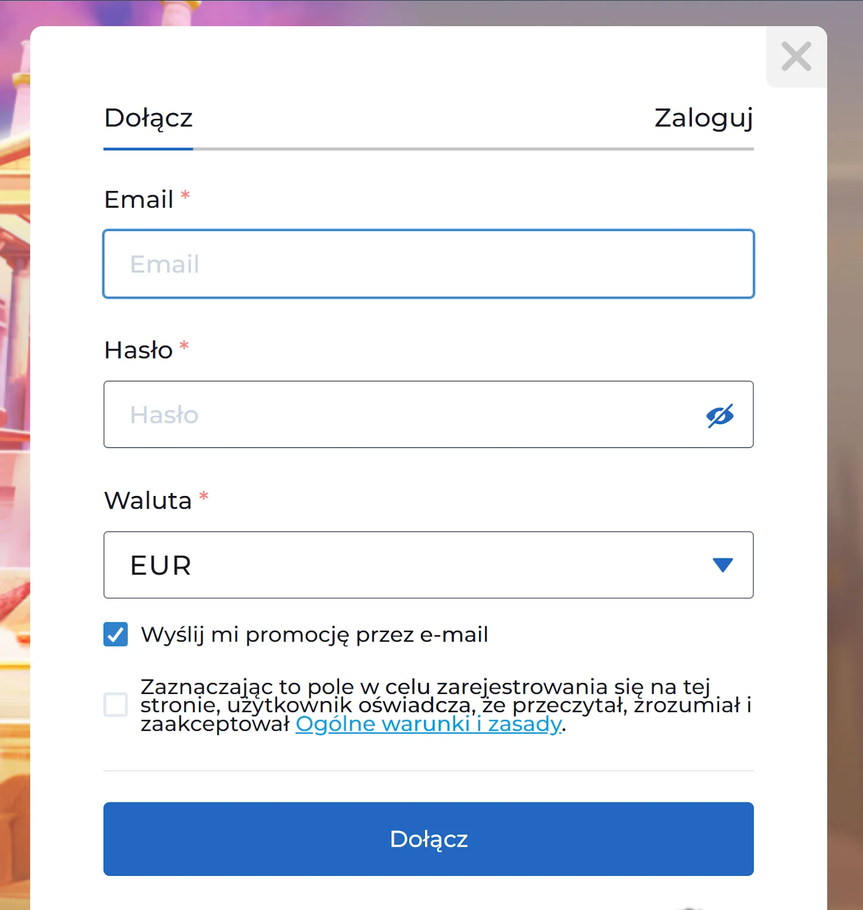Click the crossed-out eye in the Hasło field
This screenshot has height=910, width=863.
coord(720,415)
